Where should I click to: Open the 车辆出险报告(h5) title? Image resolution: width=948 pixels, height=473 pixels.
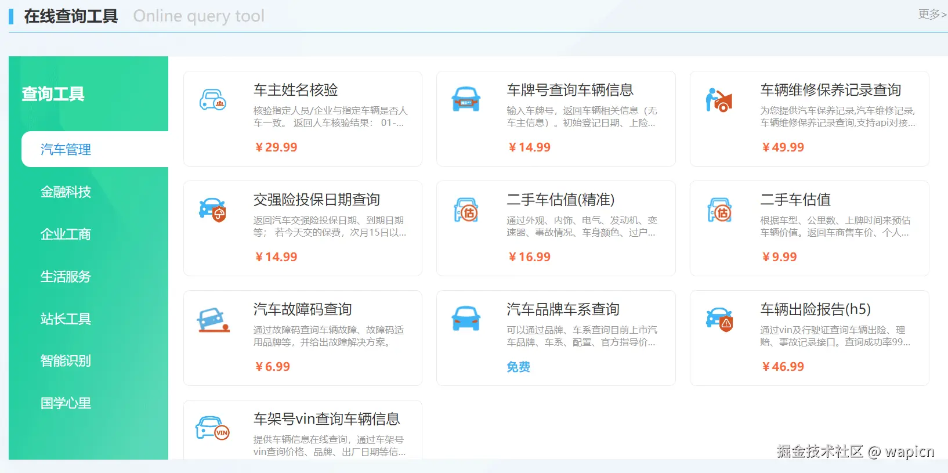816,309
